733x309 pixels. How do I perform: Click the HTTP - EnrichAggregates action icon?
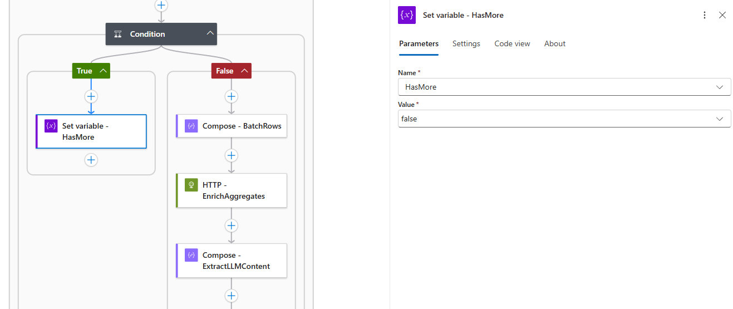[191, 185]
